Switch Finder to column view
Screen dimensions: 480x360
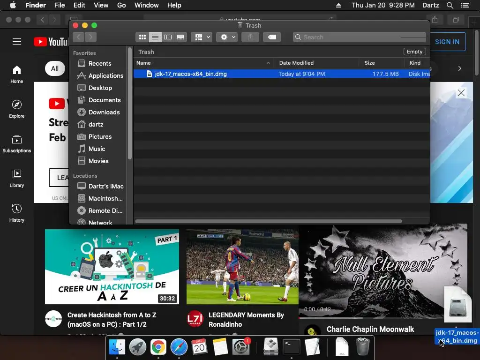pyautogui.click(x=168, y=37)
